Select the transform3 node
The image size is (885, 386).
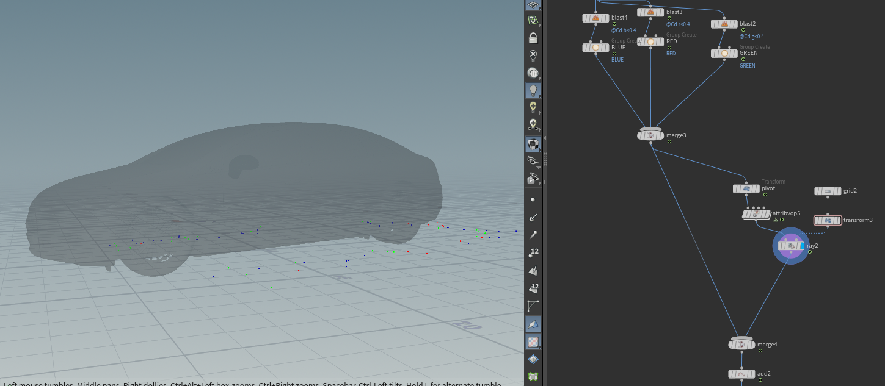click(x=828, y=220)
